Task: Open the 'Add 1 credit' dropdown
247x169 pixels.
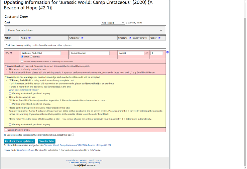Action: pyautogui.click(x=113, y=23)
